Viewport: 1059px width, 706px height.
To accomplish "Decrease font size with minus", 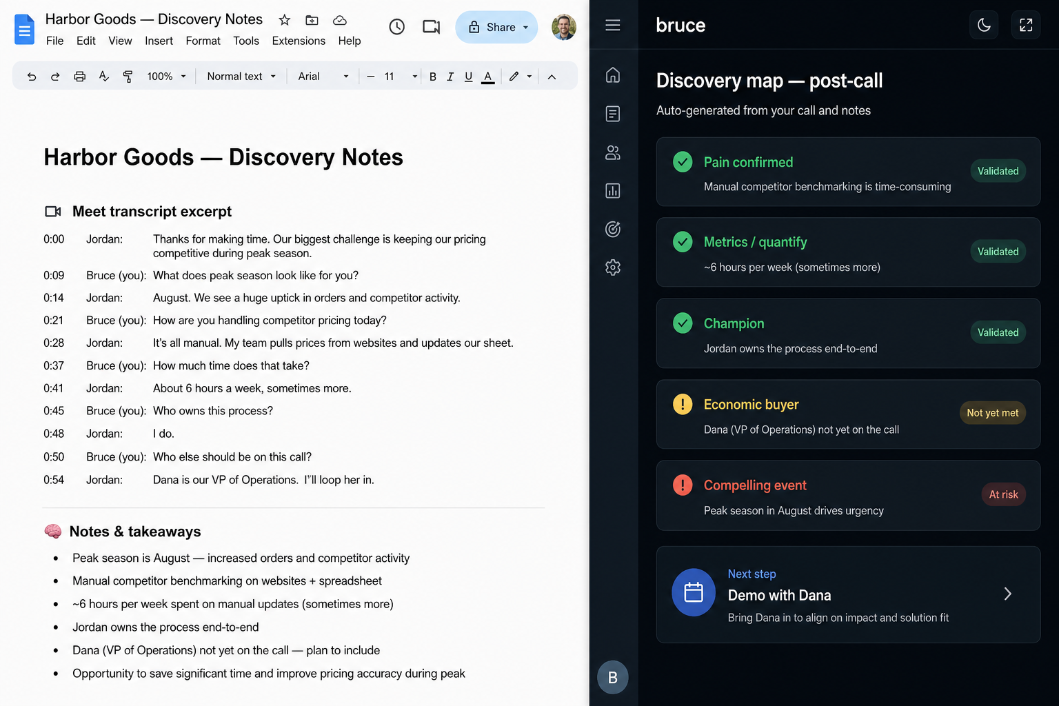I will (370, 77).
